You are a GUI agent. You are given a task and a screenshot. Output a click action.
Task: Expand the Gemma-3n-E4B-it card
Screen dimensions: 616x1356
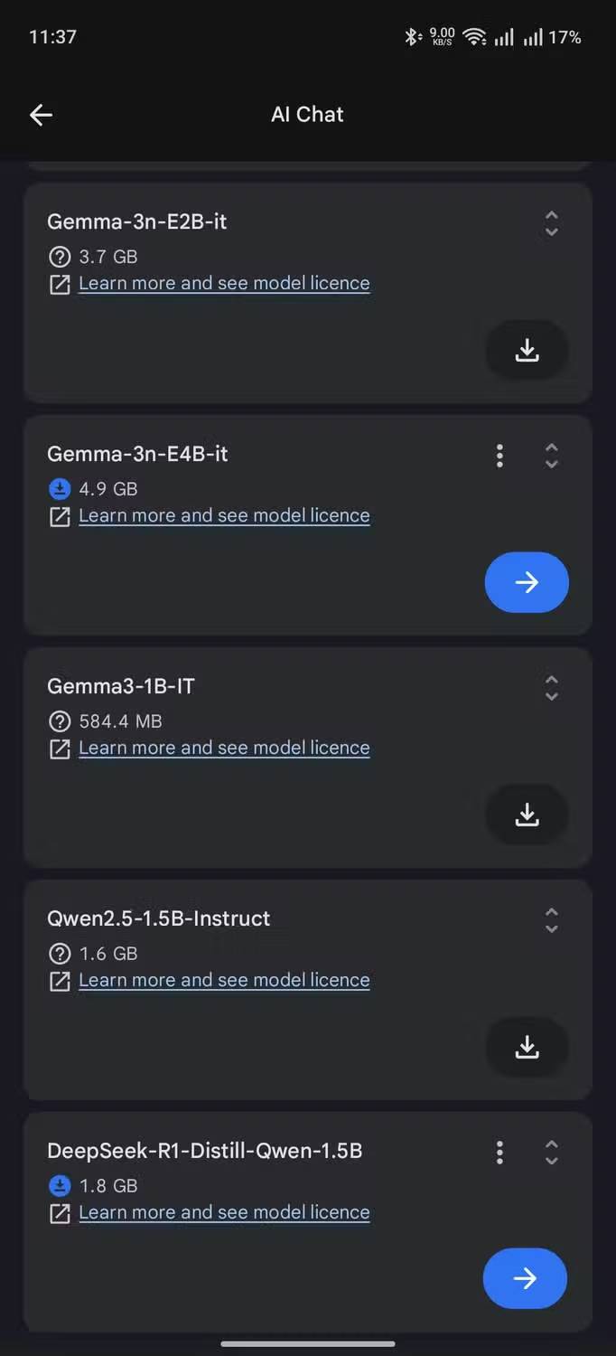(552, 455)
